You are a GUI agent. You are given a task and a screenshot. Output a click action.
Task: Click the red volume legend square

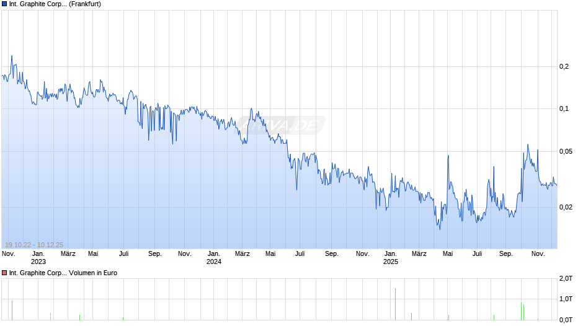[x=4, y=273]
